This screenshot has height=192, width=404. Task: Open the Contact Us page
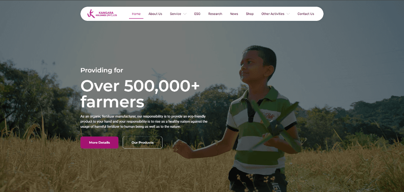click(x=306, y=14)
